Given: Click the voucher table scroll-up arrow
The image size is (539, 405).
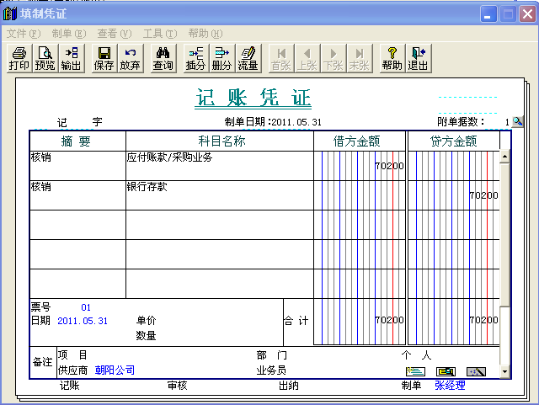Looking at the screenshot, I should (504, 157).
